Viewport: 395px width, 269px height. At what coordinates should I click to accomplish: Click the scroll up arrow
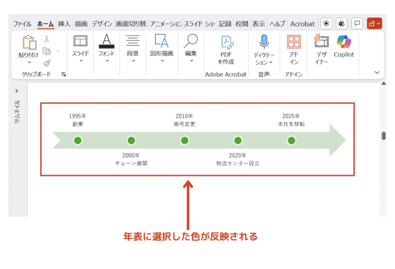384,84
